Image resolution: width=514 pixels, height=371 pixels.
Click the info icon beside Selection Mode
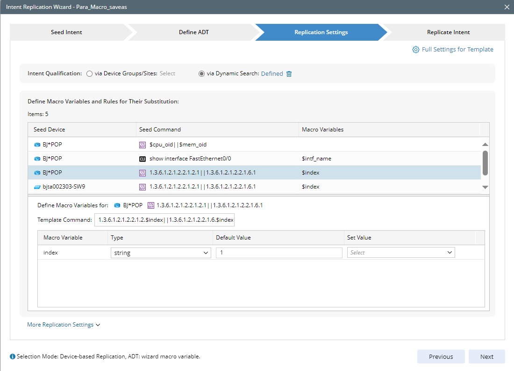[x=13, y=356]
